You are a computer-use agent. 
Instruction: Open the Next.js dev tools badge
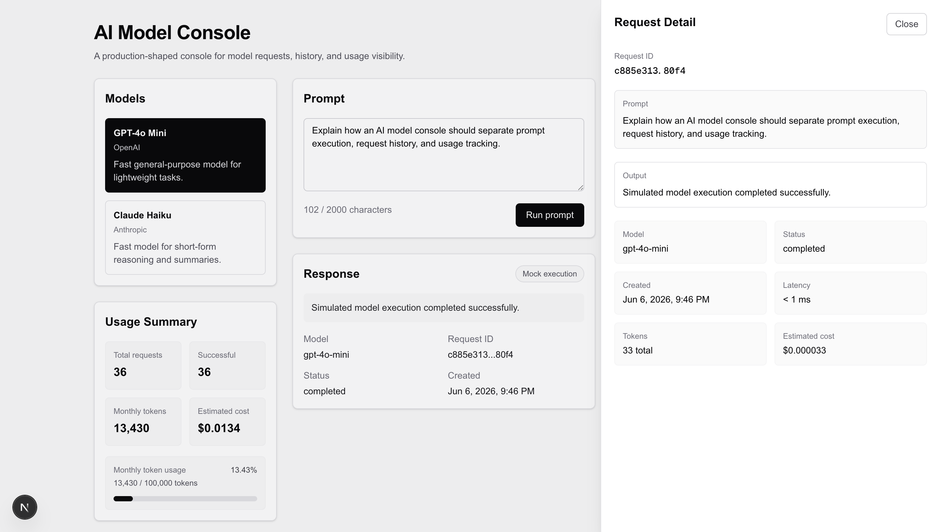click(24, 507)
